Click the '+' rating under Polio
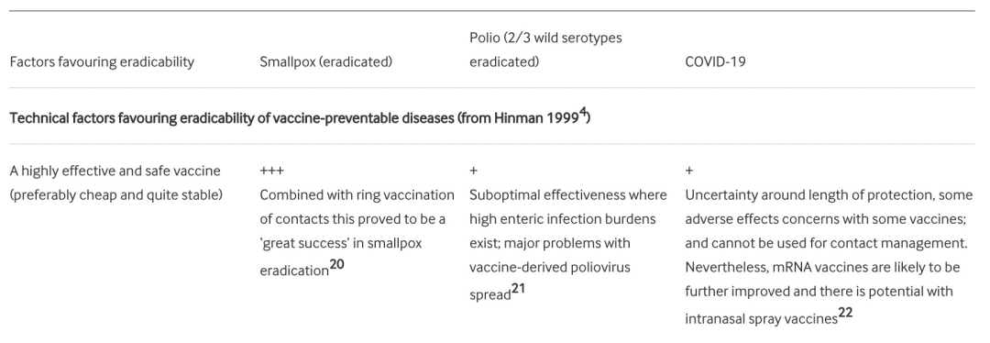Screen dimensions: 990x343 [x=473, y=171]
